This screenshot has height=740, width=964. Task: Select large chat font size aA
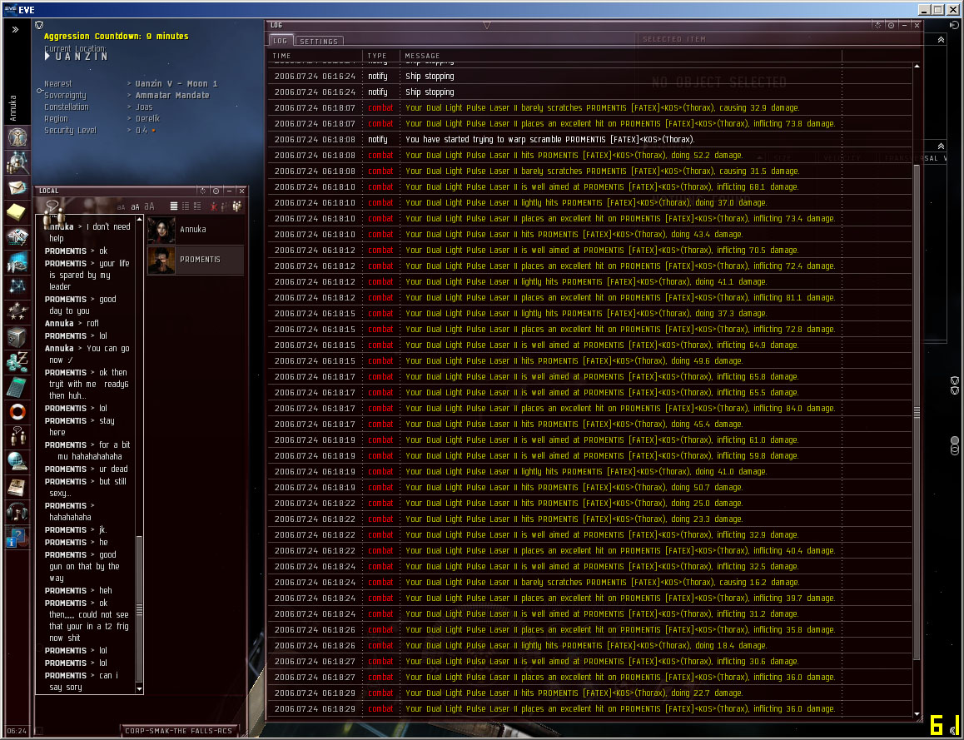click(x=149, y=206)
